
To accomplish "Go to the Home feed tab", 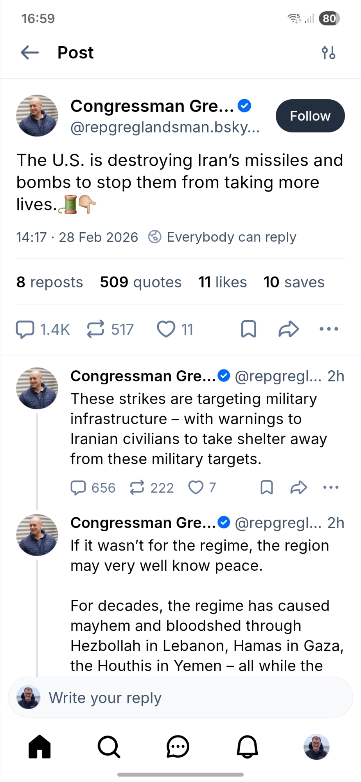I will [40, 747].
